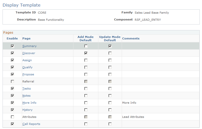Image resolution: width=202 pixels, height=129 pixels.
Task: Check Update Mode Default for Assign
Action: click(x=110, y=60)
